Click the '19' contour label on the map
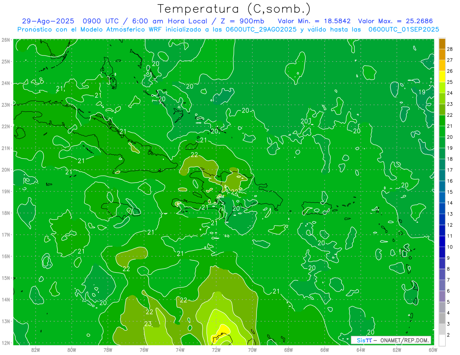The image size is (460, 355). (x=422, y=92)
